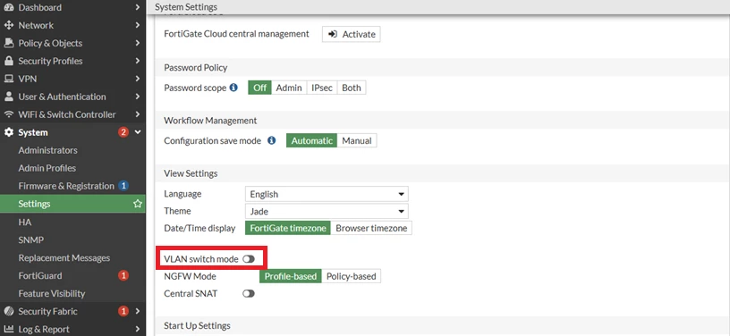Expand the Security Fabric chevron
This screenshot has width=730, height=336.
tap(138, 311)
